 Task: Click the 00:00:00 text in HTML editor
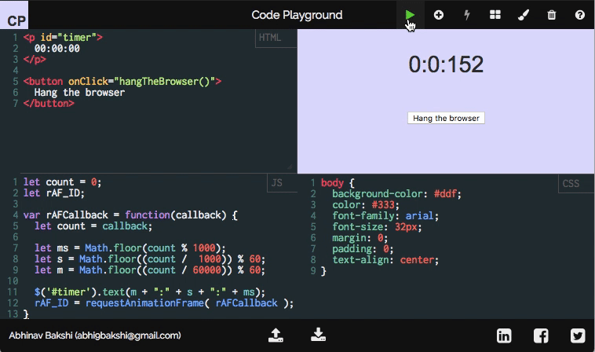pos(57,49)
